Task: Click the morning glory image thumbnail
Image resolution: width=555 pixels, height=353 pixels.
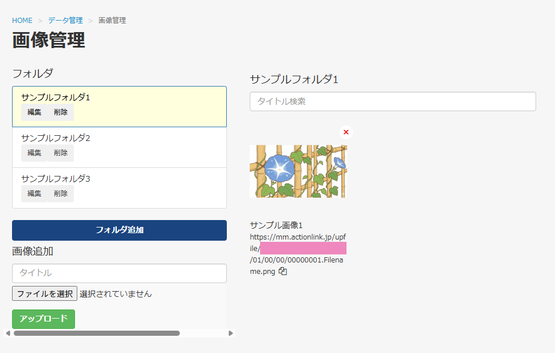Action: point(298,171)
